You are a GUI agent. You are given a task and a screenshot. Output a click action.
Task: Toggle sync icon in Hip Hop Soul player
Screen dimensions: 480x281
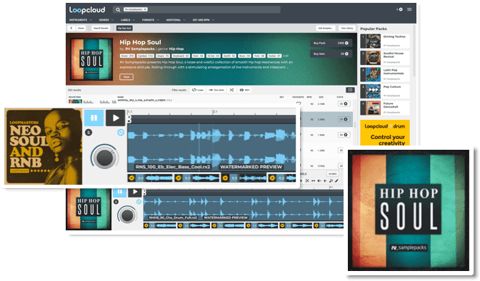(x=139, y=202)
